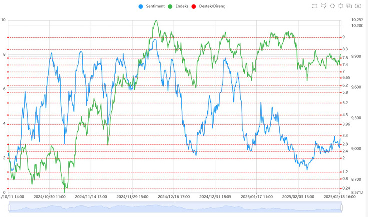
Task: Click the support level label 8.3
Action: [x=345, y=49]
